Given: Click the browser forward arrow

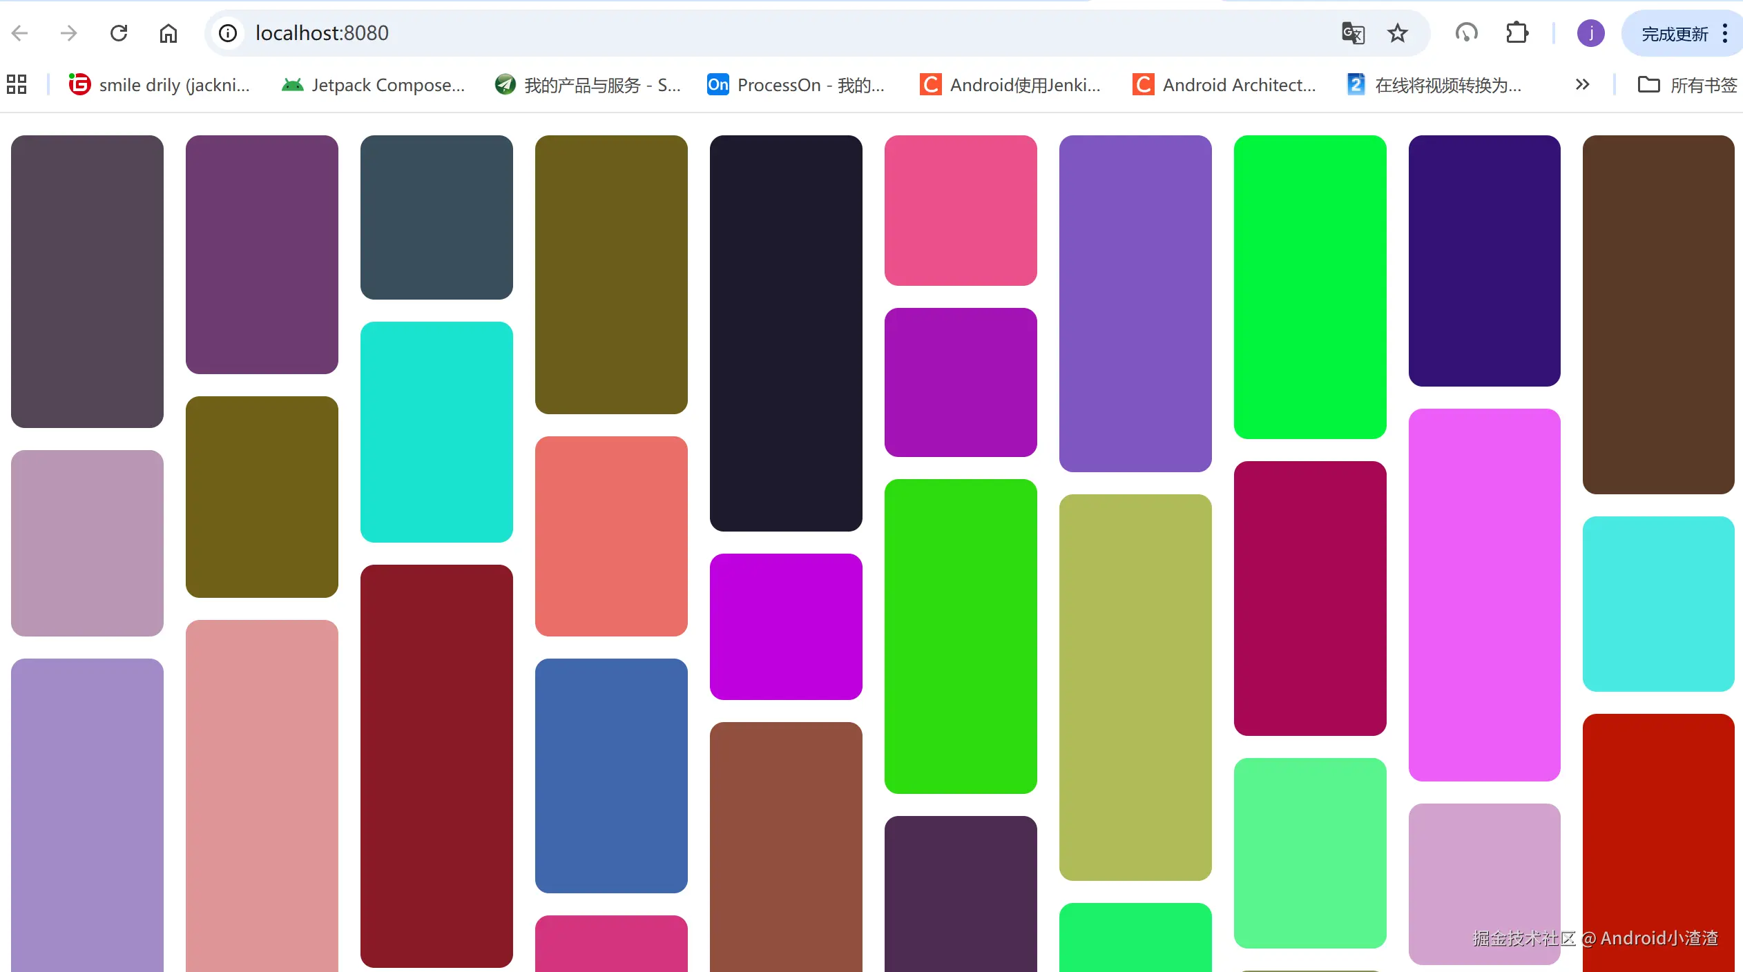Looking at the screenshot, I should click(x=69, y=33).
